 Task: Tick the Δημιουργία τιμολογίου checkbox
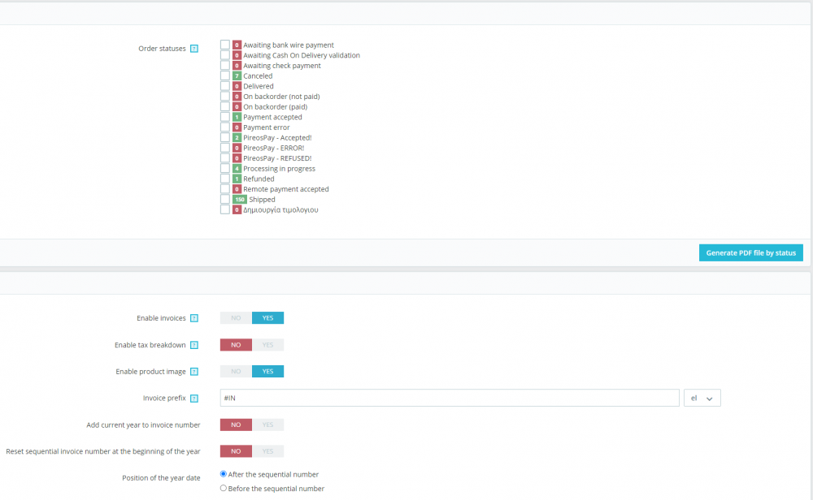[x=224, y=209]
